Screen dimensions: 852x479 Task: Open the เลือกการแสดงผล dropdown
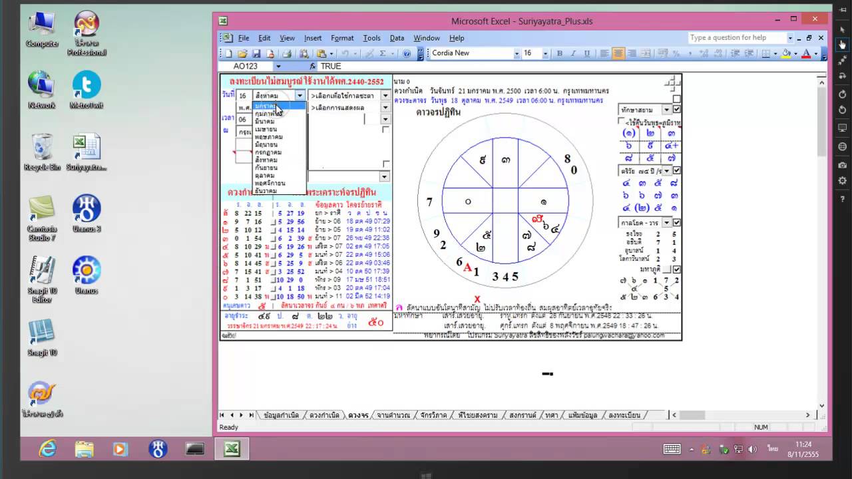[x=385, y=107]
